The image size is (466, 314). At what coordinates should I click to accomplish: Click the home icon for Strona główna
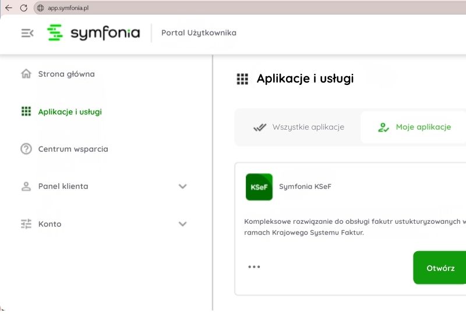click(x=26, y=74)
